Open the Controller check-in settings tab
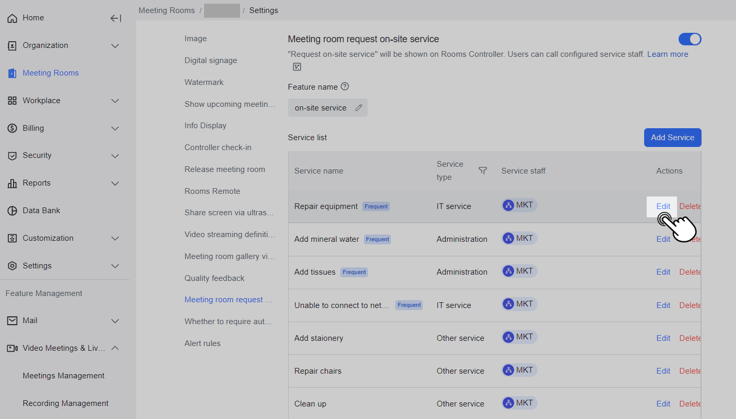Screen dimensions: 736x419 point(218,147)
